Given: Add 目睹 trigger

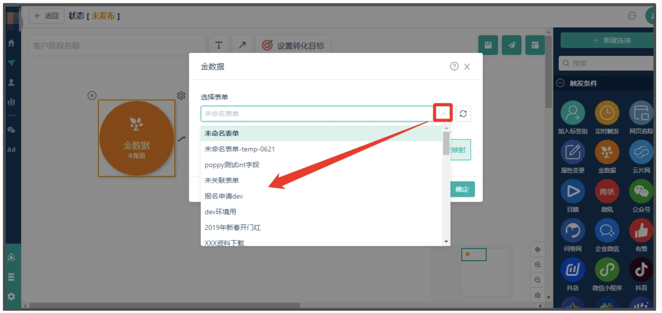Looking at the screenshot, I should coord(573,196).
